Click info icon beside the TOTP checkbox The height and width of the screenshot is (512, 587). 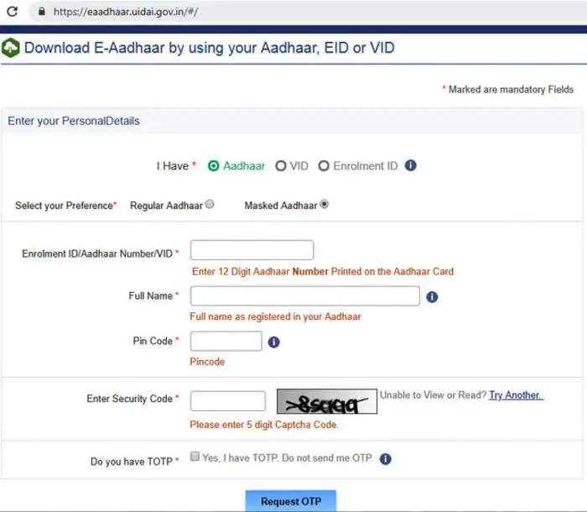386,459
